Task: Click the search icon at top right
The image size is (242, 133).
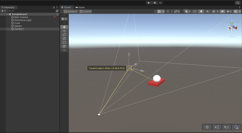Action: (238, 3)
